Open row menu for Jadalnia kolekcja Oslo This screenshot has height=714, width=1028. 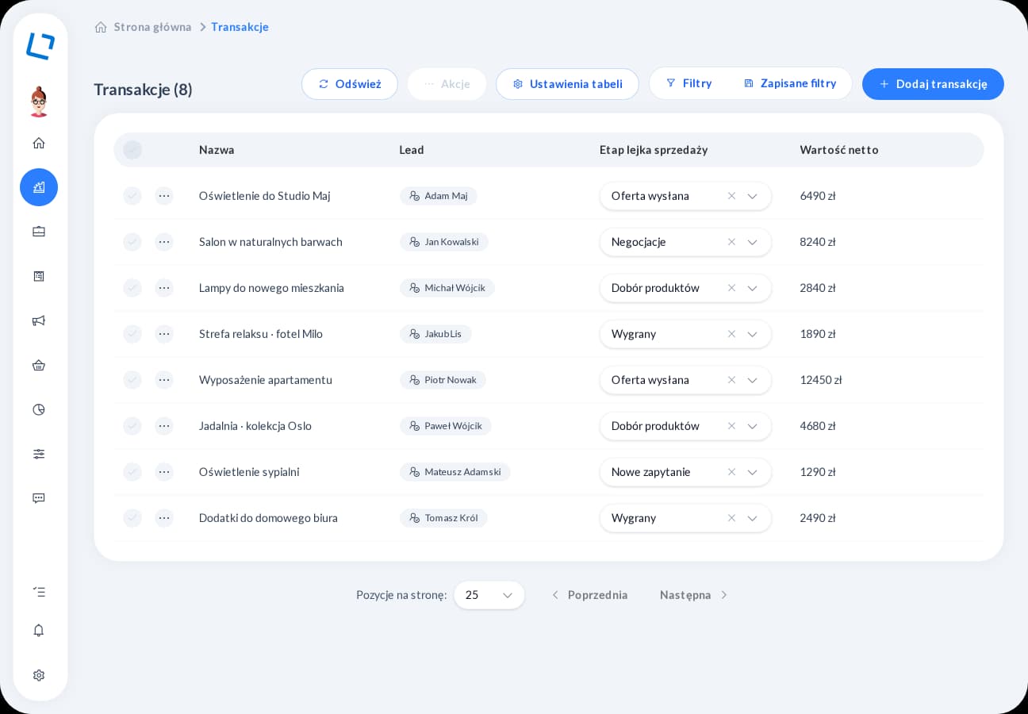tap(164, 426)
